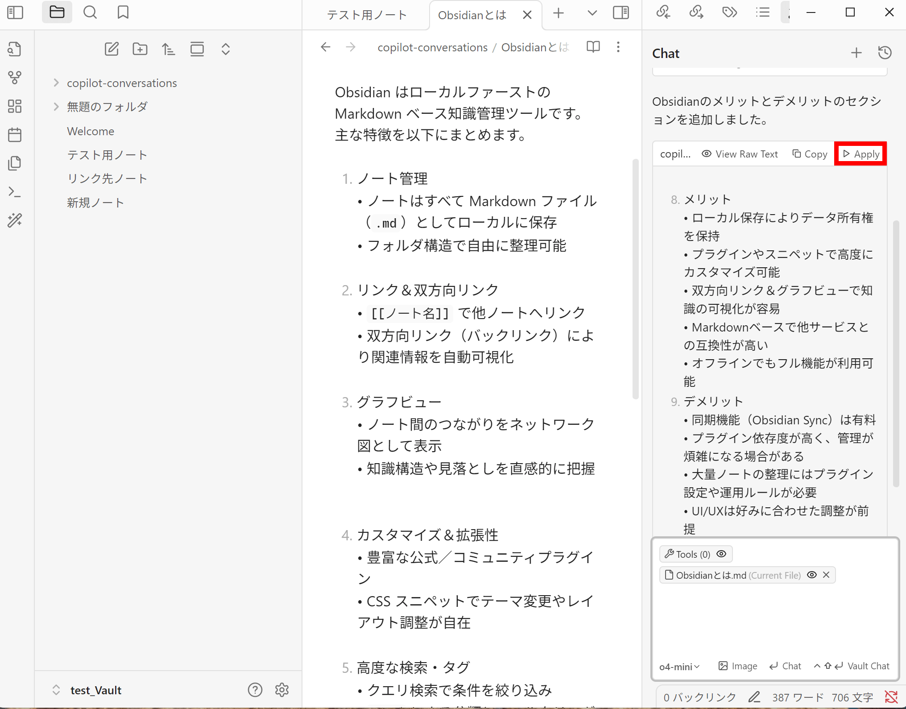Open the search pane icon
Screen dimensions: 906x709
(90, 12)
